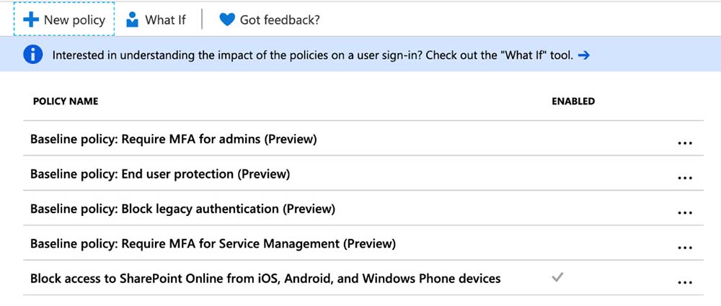
Task: Open ellipsis menu for End user protection
Action: pos(685,178)
